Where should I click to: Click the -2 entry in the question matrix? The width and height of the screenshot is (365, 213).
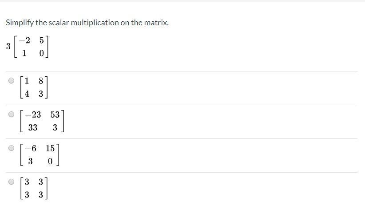[25, 40]
